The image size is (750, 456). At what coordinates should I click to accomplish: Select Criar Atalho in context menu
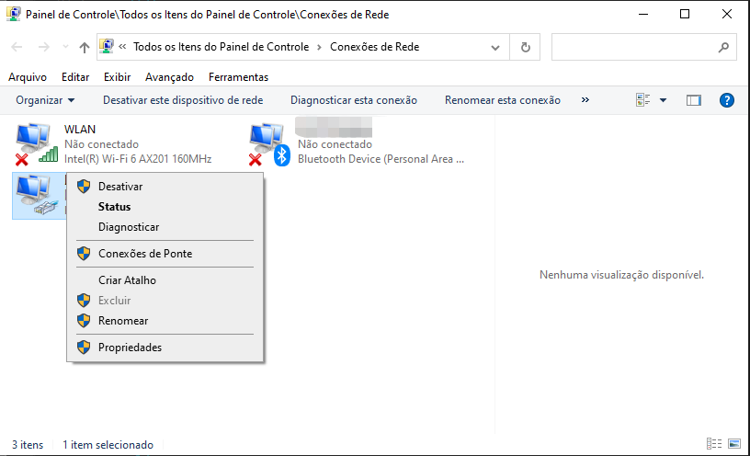pyautogui.click(x=165, y=280)
